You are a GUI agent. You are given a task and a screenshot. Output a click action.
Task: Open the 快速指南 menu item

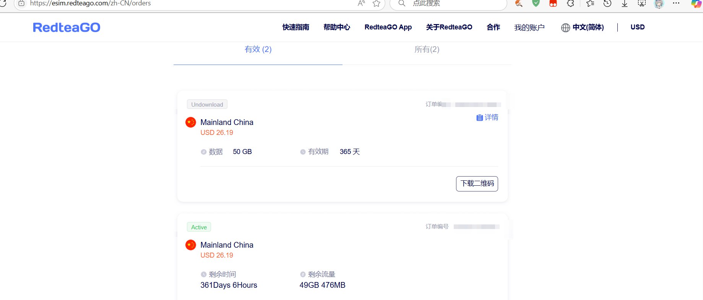coord(295,27)
